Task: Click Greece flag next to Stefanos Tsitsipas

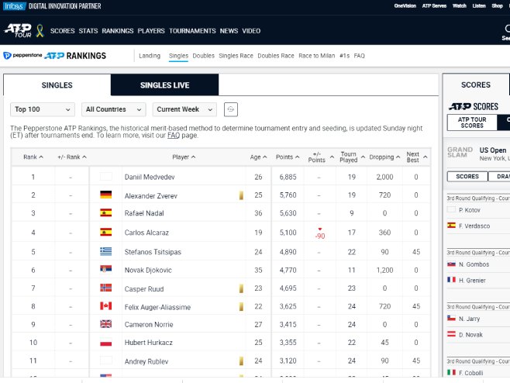Action: pyautogui.click(x=105, y=251)
